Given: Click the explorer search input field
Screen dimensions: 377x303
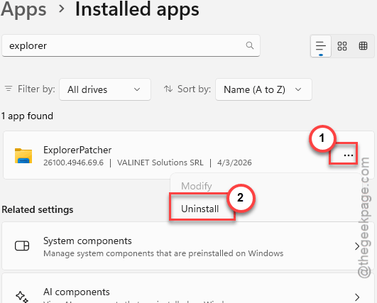Looking at the screenshot, I should coord(131,45).
